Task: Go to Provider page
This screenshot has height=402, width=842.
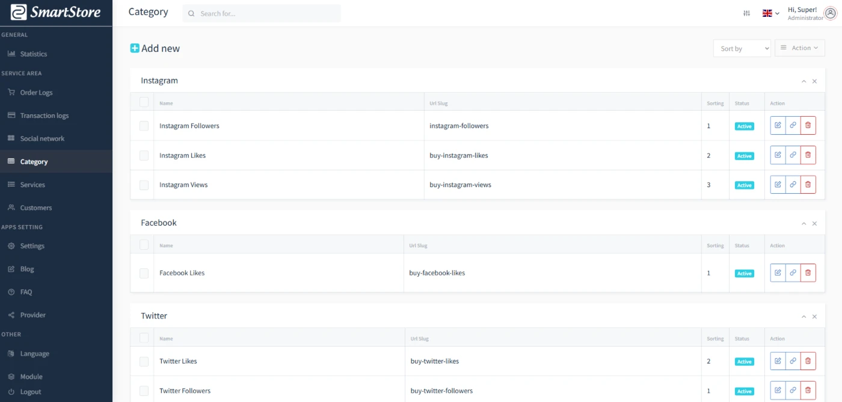Action: (56, 315)
